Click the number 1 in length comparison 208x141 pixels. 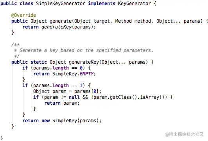[81, 85]
